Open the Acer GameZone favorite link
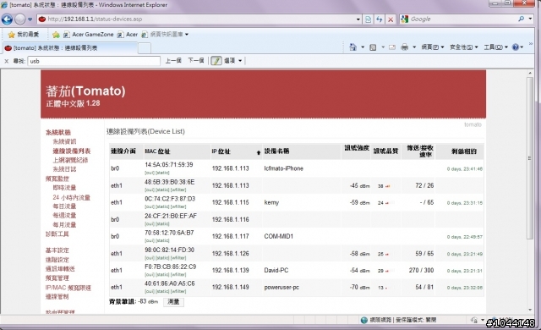 click(x=88, y=35)
